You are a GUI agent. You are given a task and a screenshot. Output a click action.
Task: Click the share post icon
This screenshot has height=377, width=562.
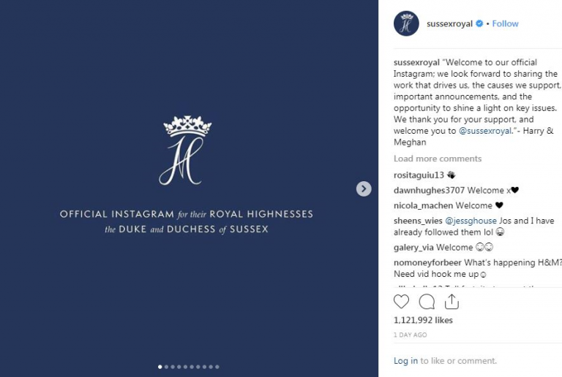(x=452, y=301)
